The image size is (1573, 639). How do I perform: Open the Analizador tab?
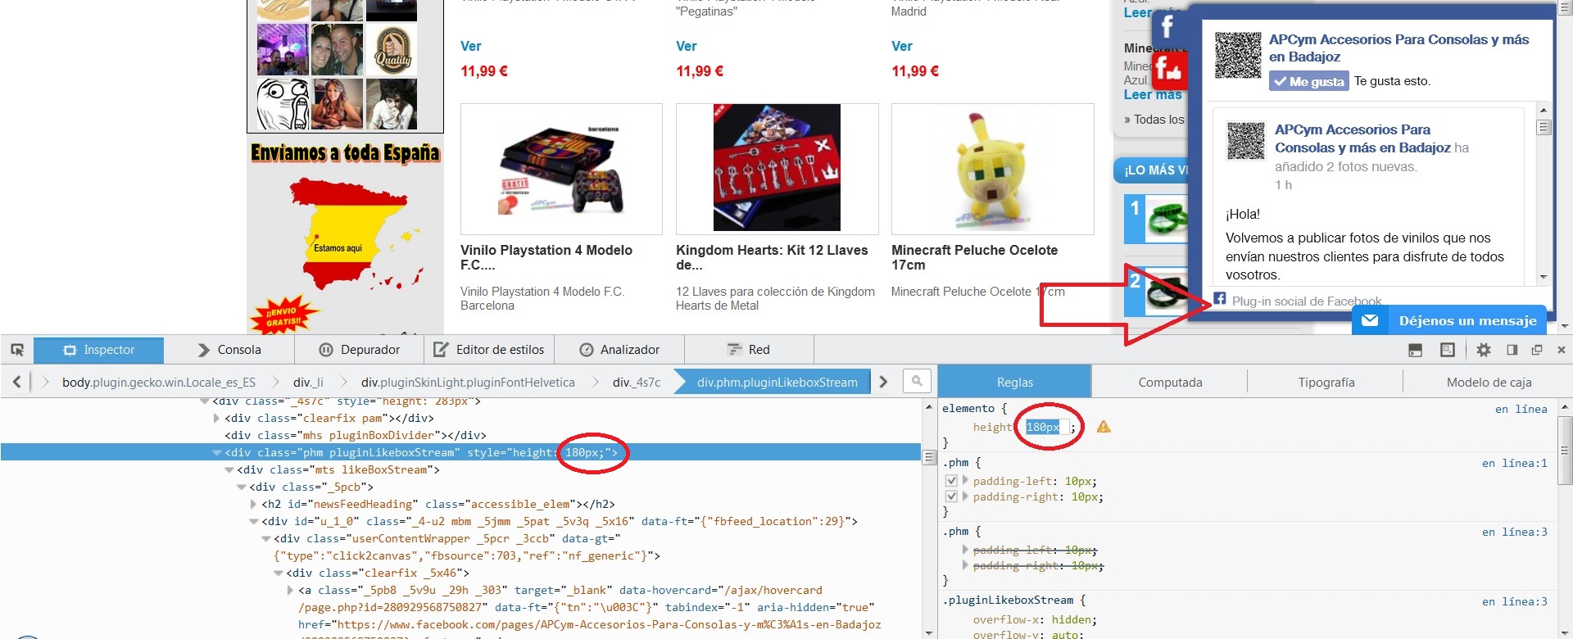tap(619, 350)
